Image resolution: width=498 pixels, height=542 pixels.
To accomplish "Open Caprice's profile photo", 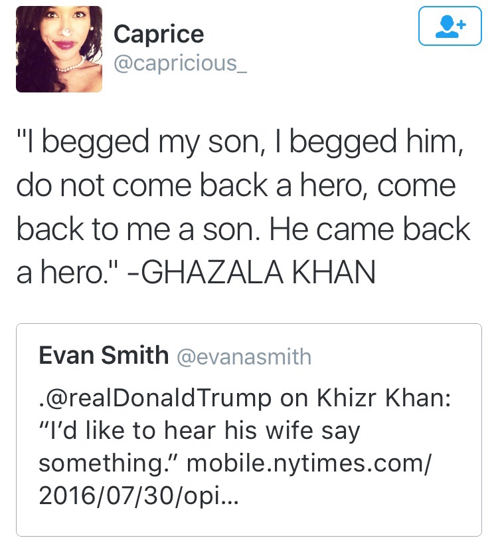I will tap(58, 49).
